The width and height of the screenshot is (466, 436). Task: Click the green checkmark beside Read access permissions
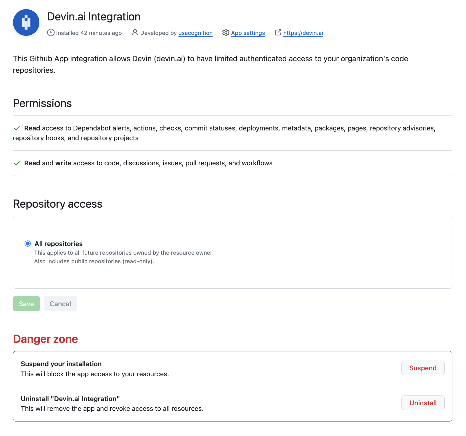[x=17, y=128]
